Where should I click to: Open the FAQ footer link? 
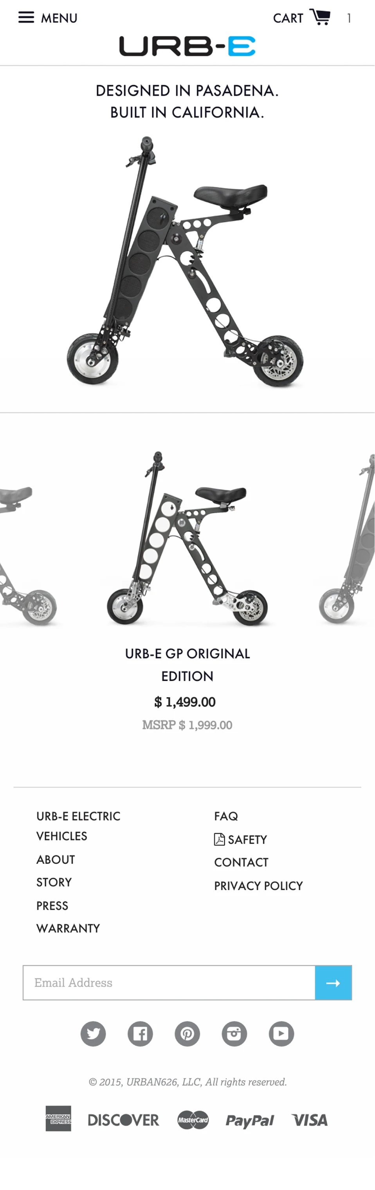pos(226,816)
